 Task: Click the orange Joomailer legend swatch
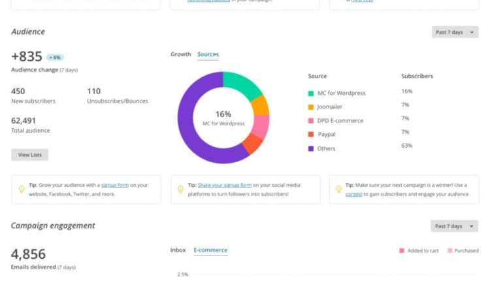point(311,107)
